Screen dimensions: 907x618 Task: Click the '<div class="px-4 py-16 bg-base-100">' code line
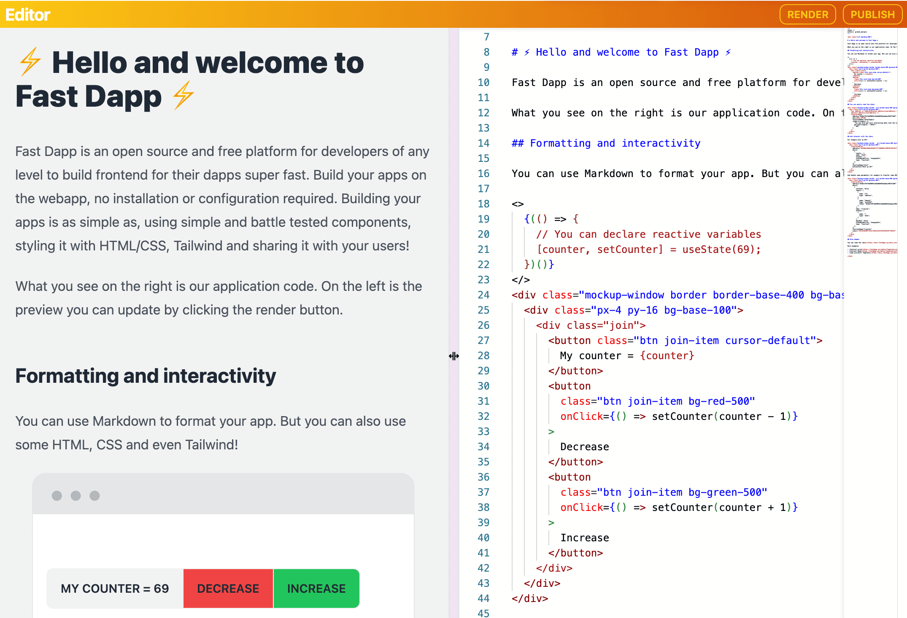[x=633, y=310]
